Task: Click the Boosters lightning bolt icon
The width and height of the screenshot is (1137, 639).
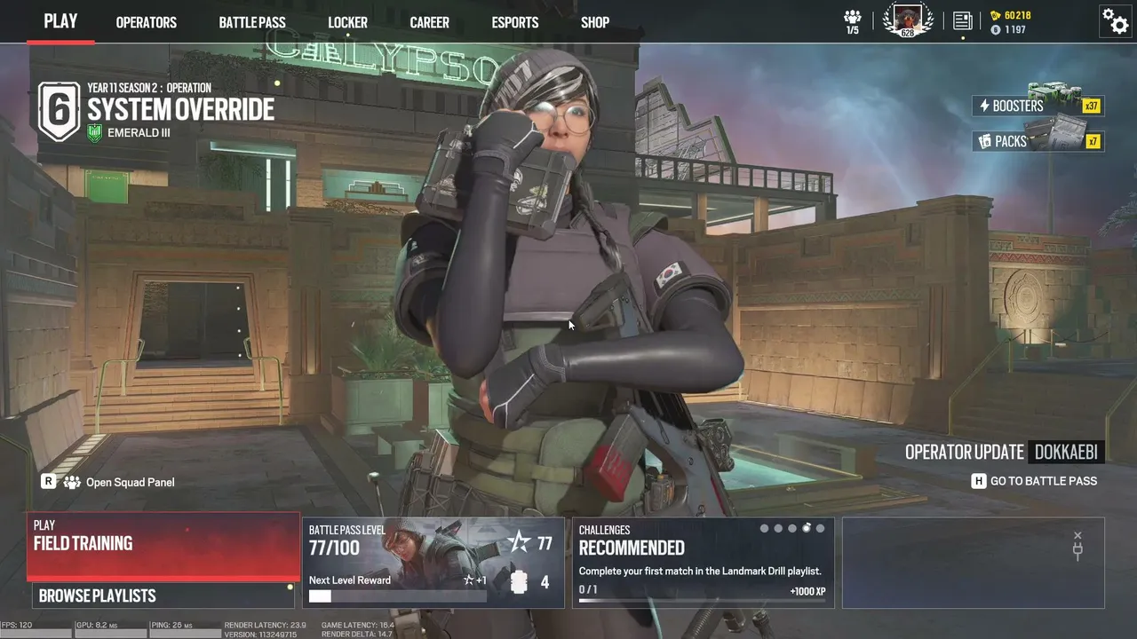Action: click(x=984, y=106)
